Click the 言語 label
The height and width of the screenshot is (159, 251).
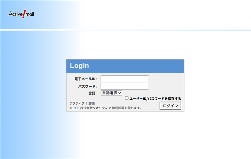click(x=93, y=93)
